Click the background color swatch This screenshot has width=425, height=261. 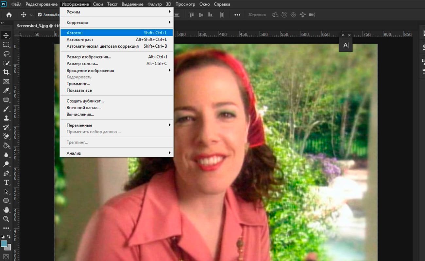pos(8,248)
